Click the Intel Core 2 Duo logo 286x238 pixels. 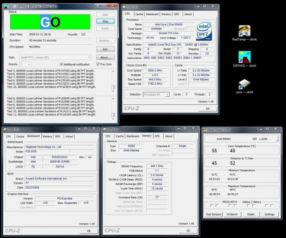(204, 31)
